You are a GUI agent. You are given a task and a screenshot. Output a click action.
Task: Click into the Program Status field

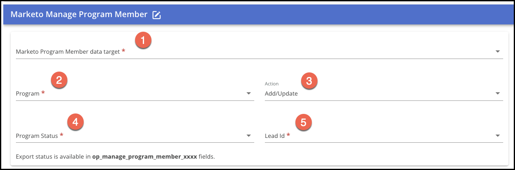point(135,136)
